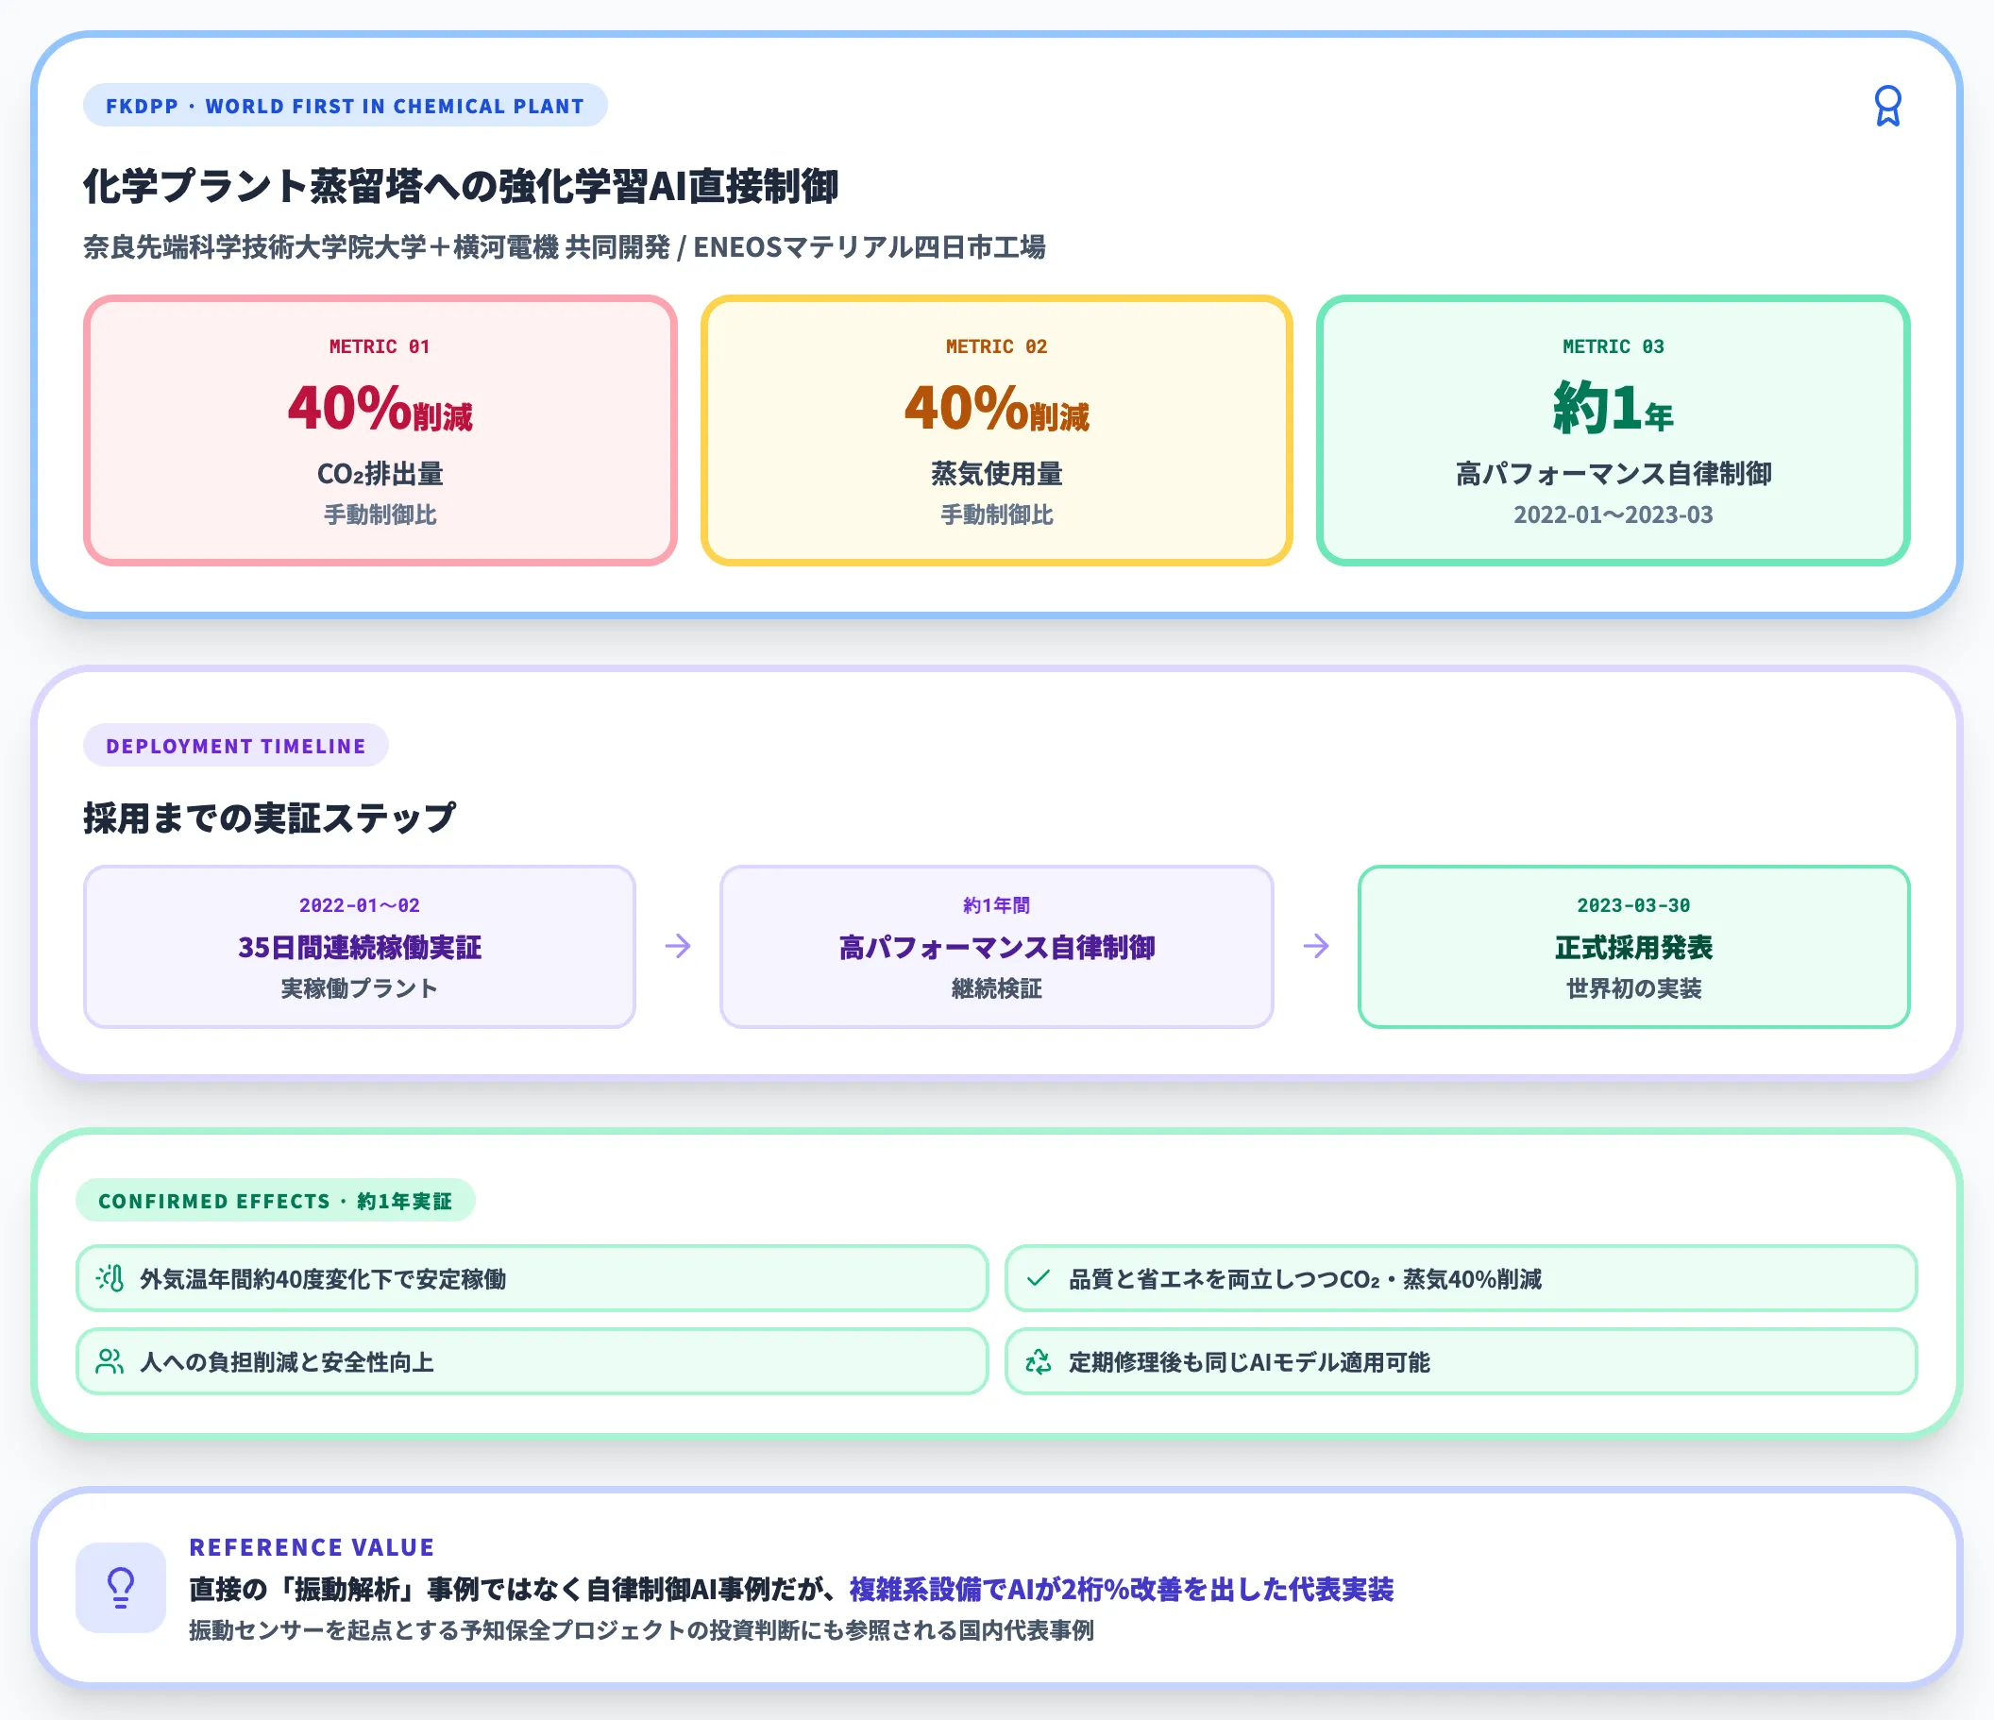
Task: Click 世界初の実装 text in final step
Action: 1633,988
